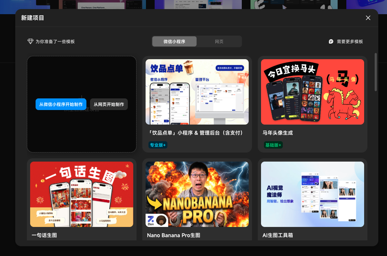Click the chat icon beside 需要更多模板

pyautogui.click(x=331, y=41)
